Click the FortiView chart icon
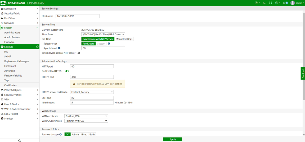Image resolution: width=305 pixels, height=142 pixels. (x=2, y=18)
